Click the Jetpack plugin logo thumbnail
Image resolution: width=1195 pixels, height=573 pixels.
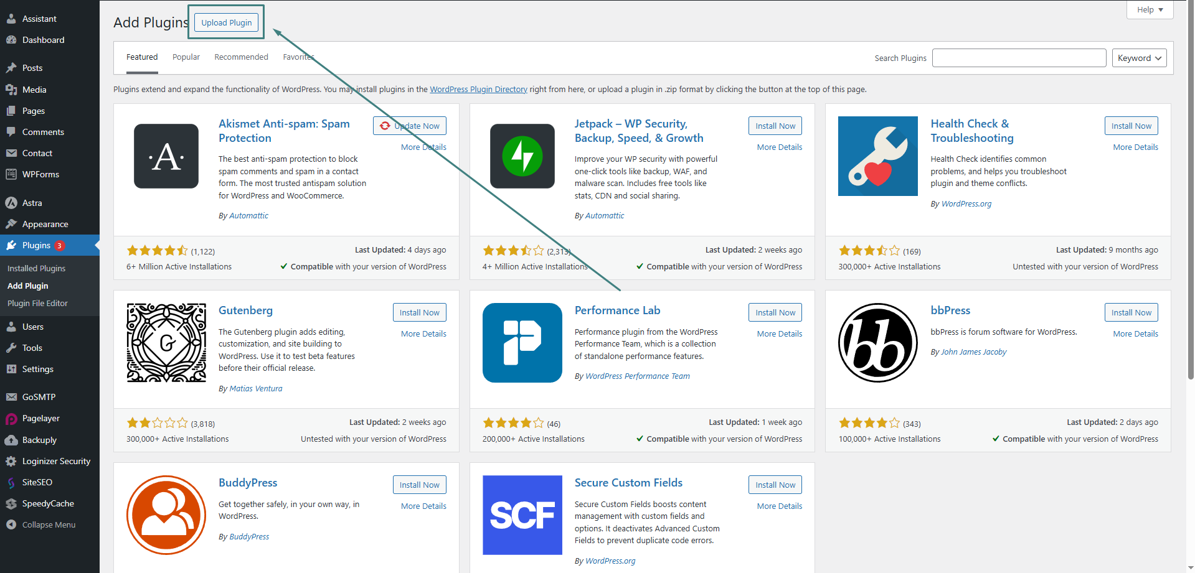pos(522,156)
